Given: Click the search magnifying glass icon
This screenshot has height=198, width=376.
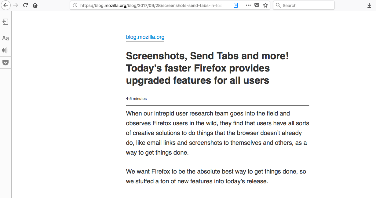Looking at the screenshot, I should click(x=278, y=5).
